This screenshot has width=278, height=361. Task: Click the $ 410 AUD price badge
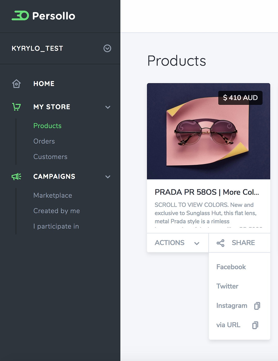240,98
